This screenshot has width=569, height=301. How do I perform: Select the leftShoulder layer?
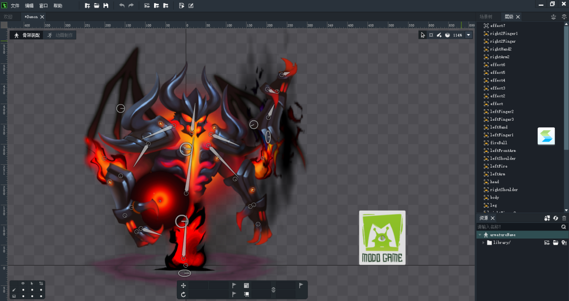point(503,159)
